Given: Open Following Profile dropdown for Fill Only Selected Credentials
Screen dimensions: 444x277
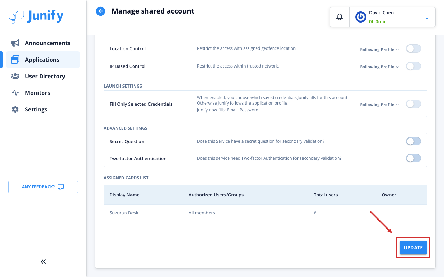Looking at the screenshot, I should [379, 105].
